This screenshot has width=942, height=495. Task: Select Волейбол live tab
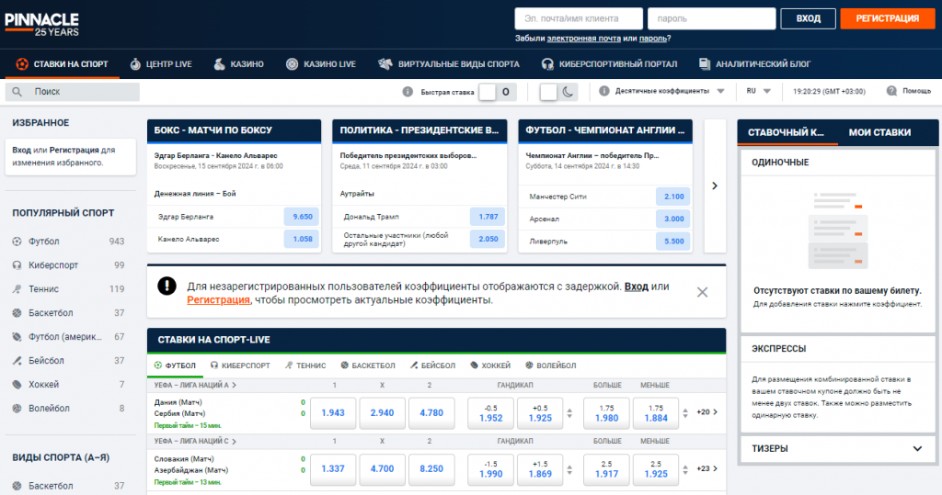550,366
